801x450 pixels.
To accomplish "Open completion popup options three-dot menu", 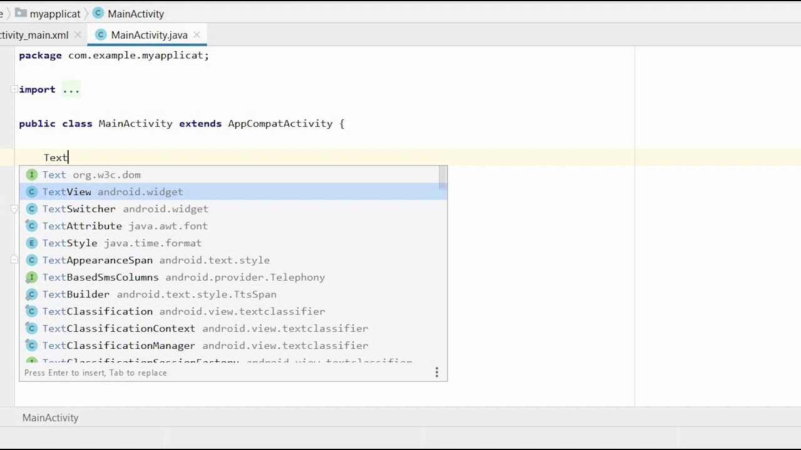I will (437, 372).
